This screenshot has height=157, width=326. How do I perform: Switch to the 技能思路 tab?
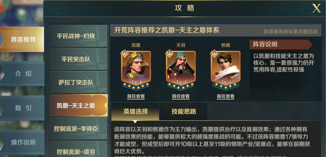point(184,111)
